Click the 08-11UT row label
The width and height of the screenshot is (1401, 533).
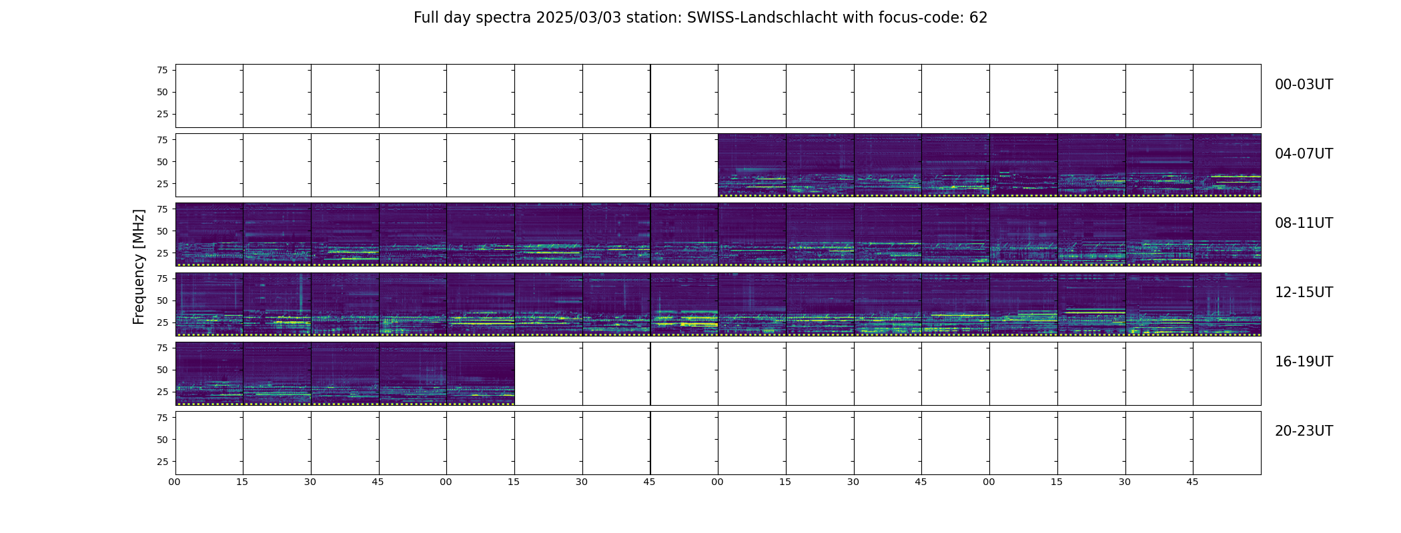click(1304, 223)
